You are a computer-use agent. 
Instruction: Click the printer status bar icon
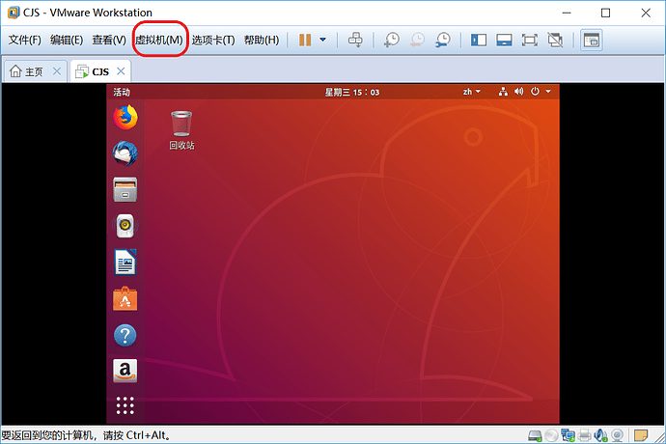coord(585,435)
